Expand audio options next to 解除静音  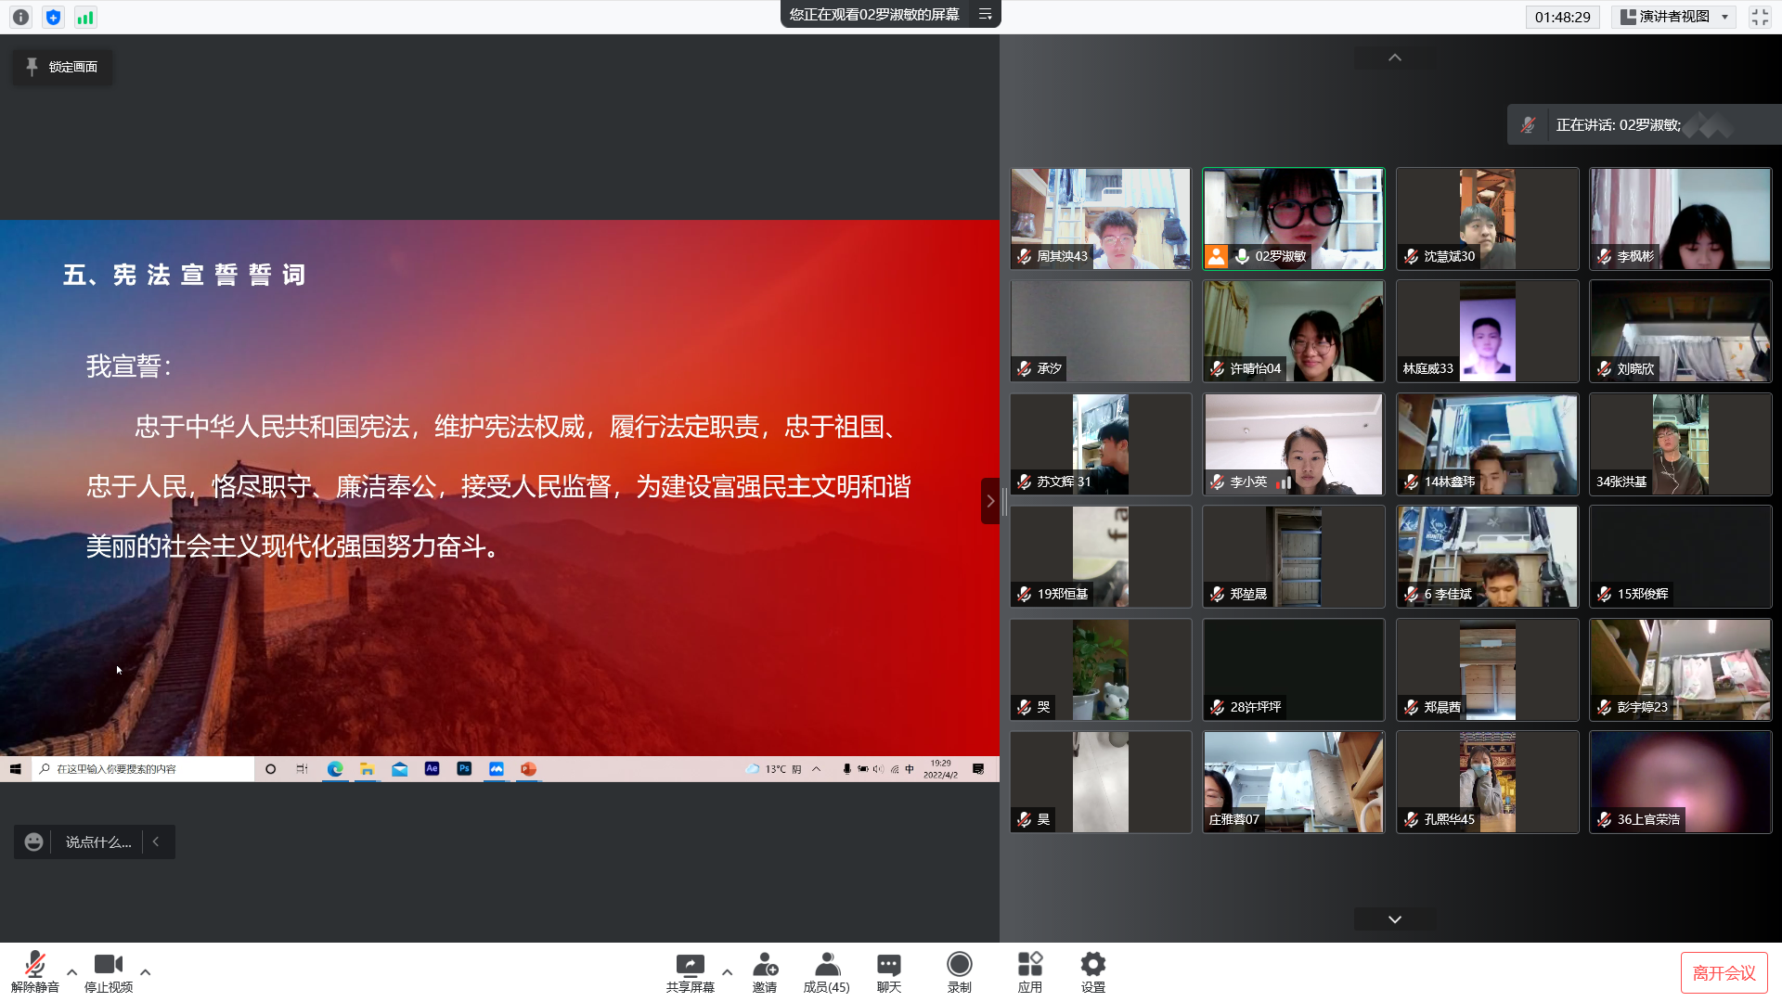point(71,972)
